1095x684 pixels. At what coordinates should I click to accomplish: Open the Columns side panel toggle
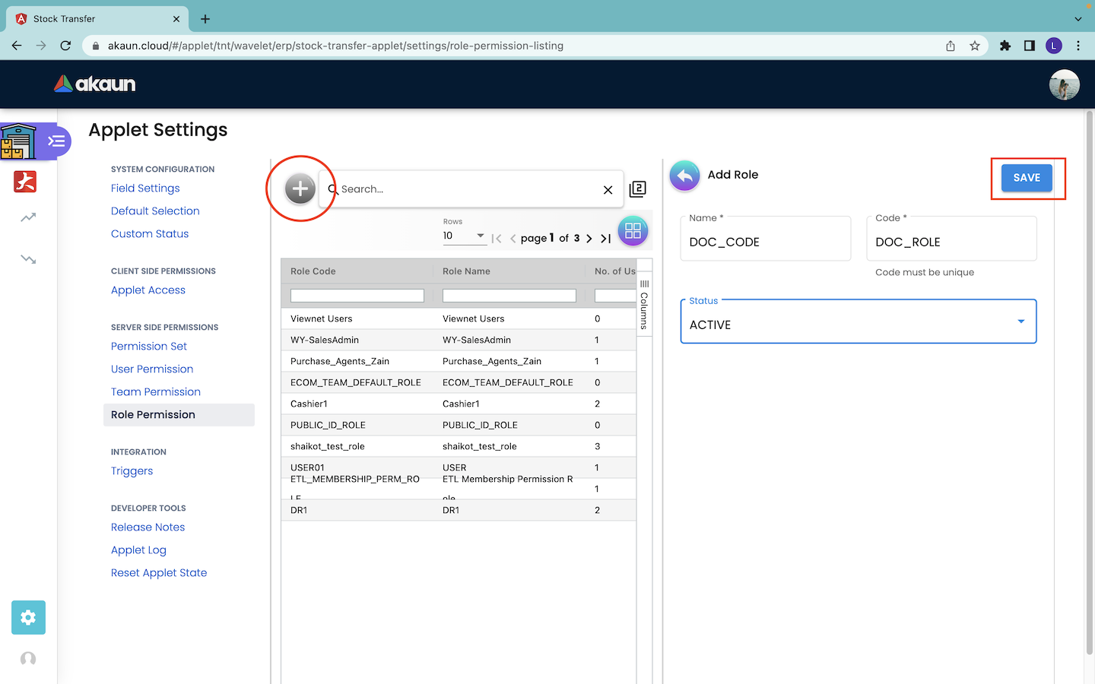tap(644, 304)
